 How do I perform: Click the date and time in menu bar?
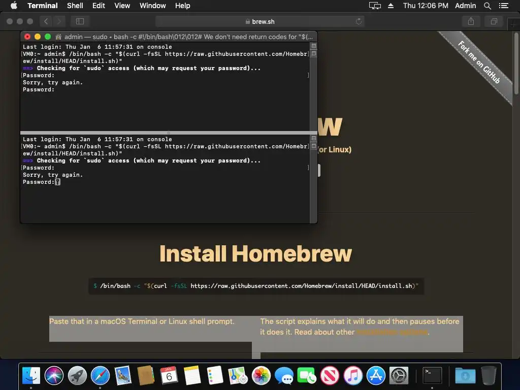[426, 6]
